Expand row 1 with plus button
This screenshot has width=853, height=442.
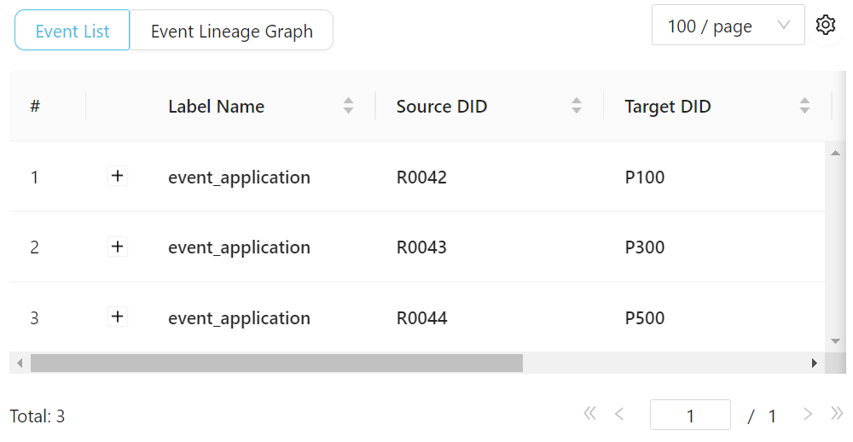tap(118, 177)
